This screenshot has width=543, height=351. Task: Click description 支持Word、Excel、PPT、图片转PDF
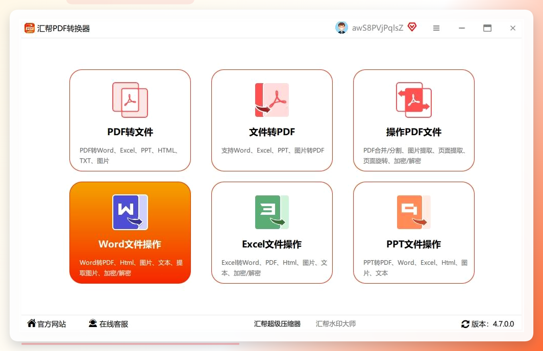[x=273, y=150]
